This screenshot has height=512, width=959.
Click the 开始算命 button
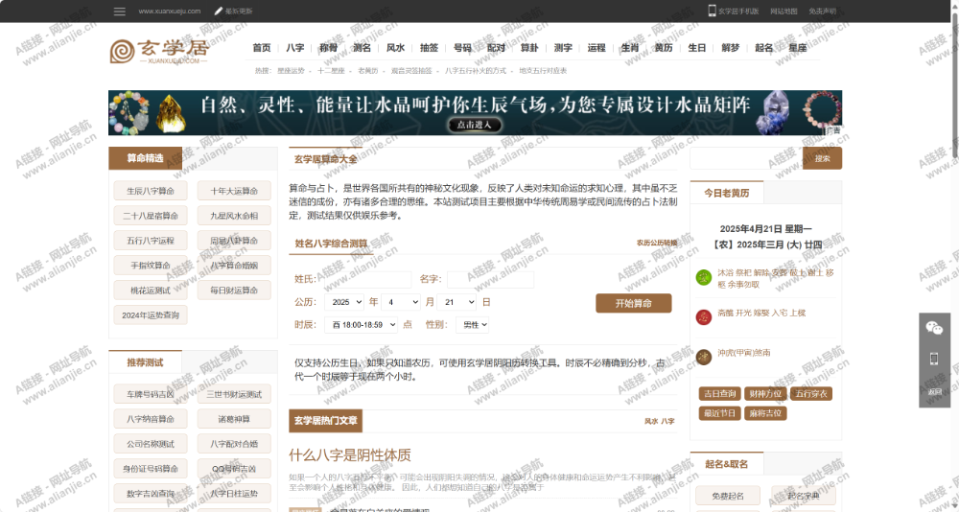point(634,303)
